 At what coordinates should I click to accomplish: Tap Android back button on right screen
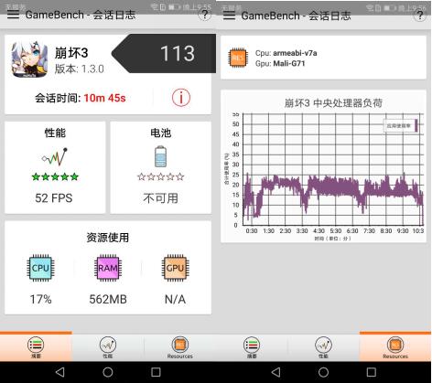[275, 372]
